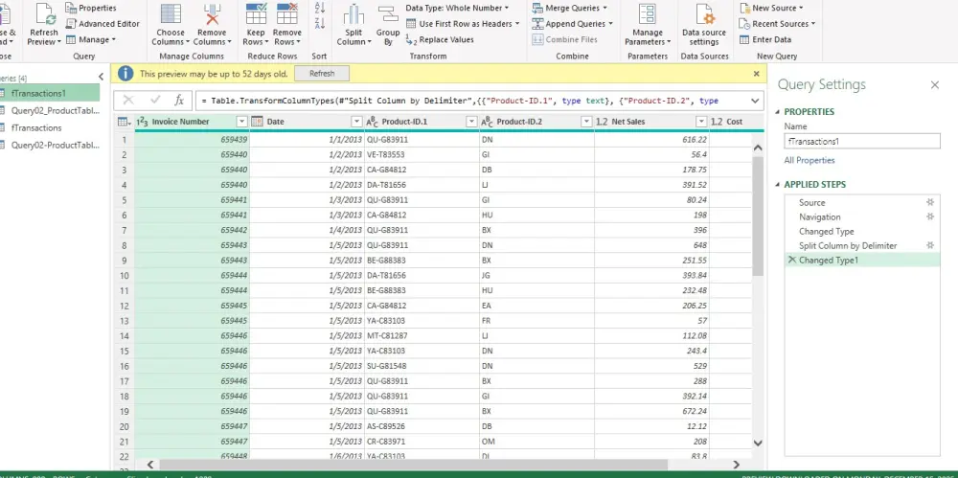Viewport: 958px width, 478px height.
Task: Open the Product-ID.1 column filter dropdown
Action: click(471, 122)
